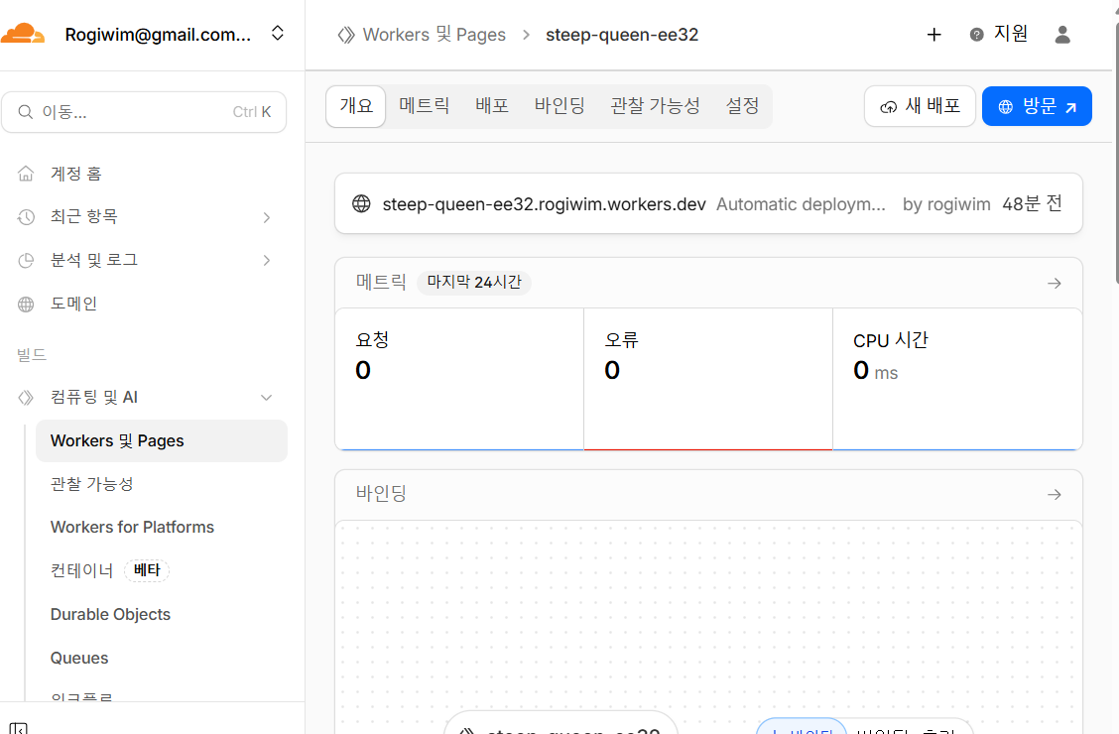Image resolution: width=1119 pixels, height=734 pixels.
Task: Open Queues in the sidebar
Action: (x=79, y=658)
